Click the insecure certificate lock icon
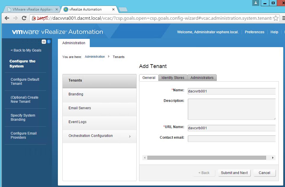The height and width of the screenshot is (187, 285). point(34,18)
